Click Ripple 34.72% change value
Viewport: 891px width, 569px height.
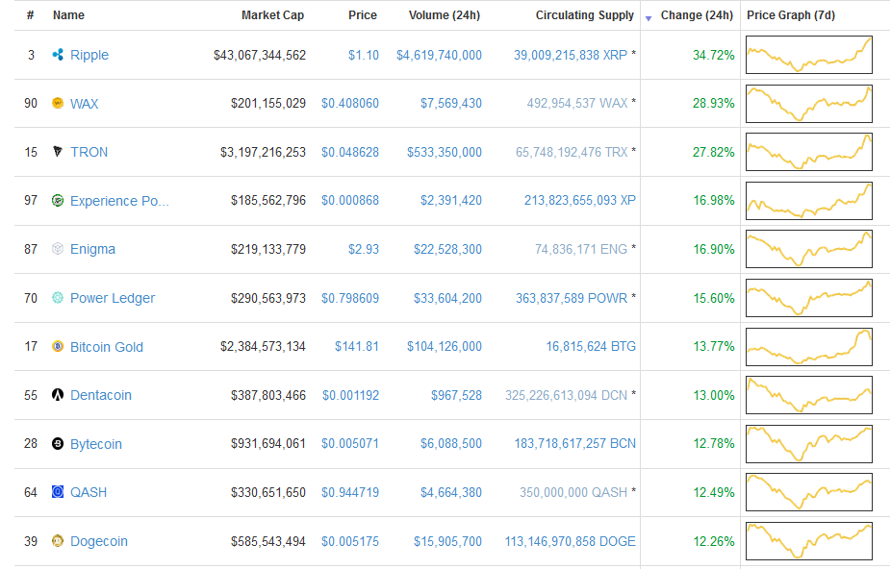click(x=714, y=55)
